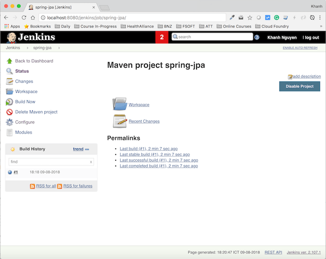Click the Recent Changes notepad icon in main panel
Viewport: 326px width, 259px height.
point(120,121)
